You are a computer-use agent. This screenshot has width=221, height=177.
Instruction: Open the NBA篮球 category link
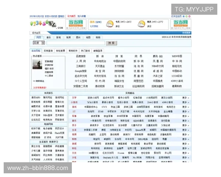pyautogui.click(x=48, y=115)
